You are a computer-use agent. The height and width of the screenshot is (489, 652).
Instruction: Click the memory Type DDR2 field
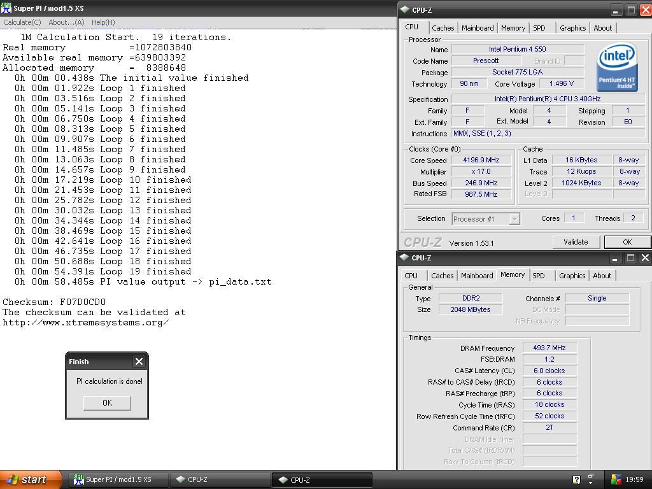pos(471,298)
